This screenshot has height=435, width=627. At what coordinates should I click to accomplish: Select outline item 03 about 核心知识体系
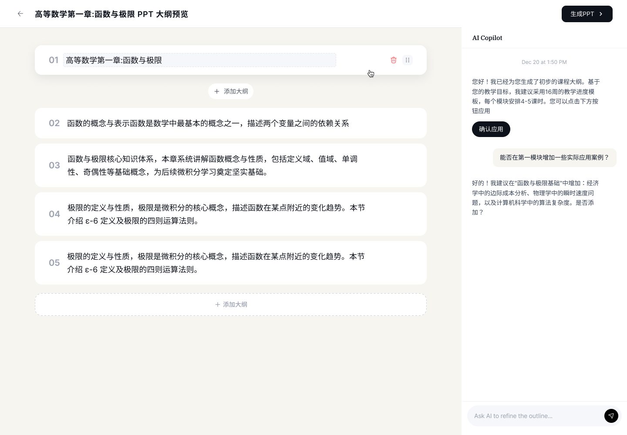[x=212, y=165]
